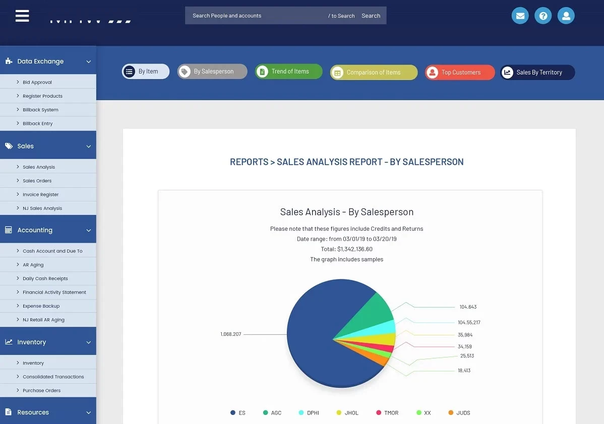Switch to the By Item report tab

click(x=146, y=72)
